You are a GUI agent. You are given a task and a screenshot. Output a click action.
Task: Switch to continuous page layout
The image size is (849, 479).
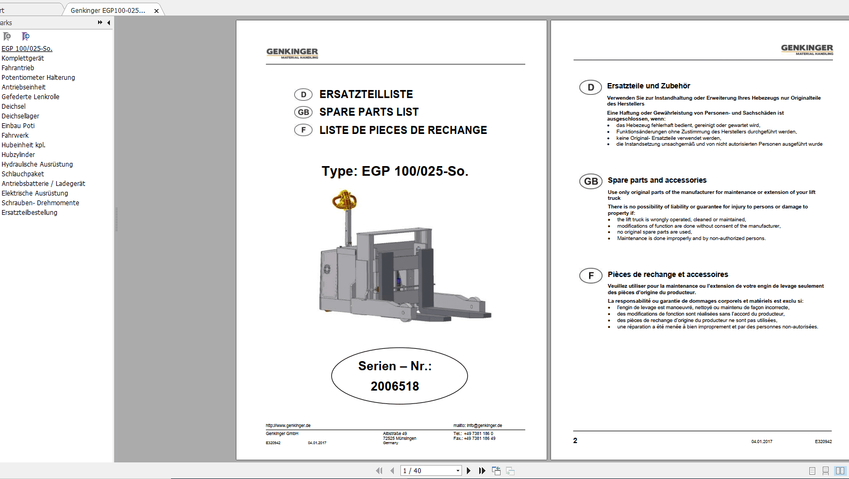point(826,470)
